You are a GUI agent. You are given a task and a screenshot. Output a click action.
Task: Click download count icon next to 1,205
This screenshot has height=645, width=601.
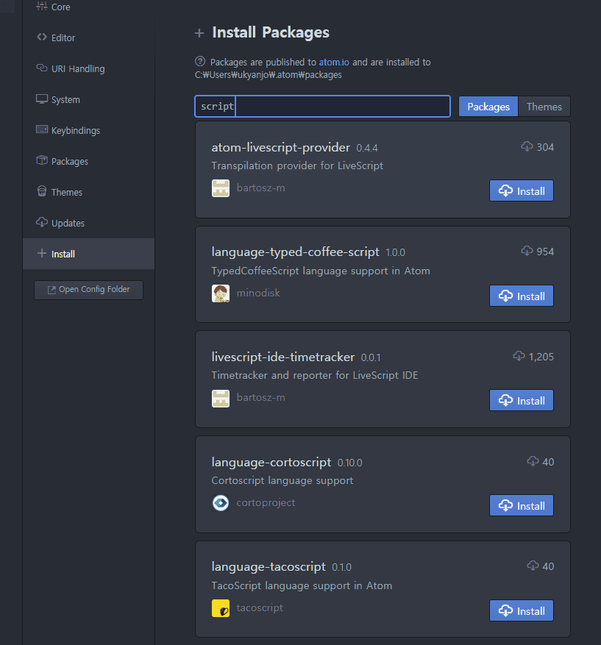(x=519, y=356)
